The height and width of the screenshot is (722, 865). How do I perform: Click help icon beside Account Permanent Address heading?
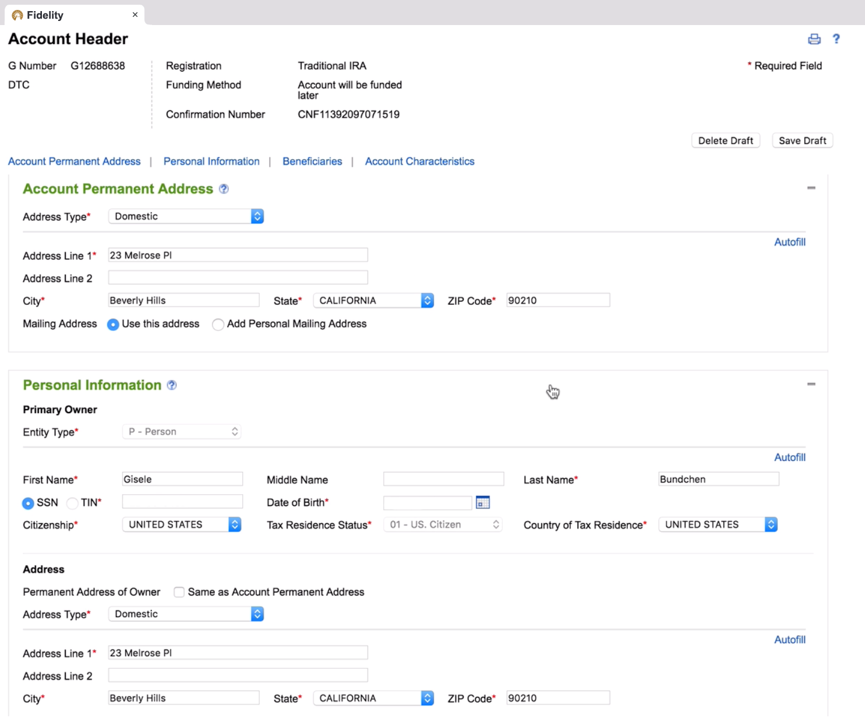(224, 189)
